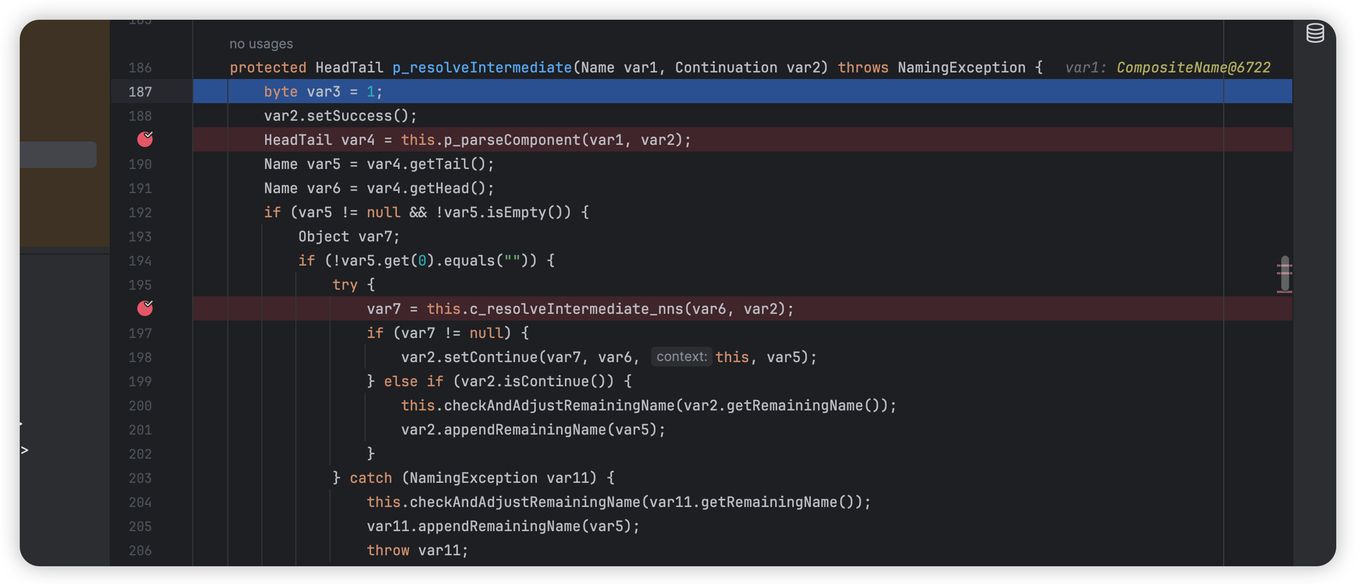1356x586 pixels.
Task: Remove breakpoint on p_parseComponent line
Action: pyautogui.click(x=145, y=139)
